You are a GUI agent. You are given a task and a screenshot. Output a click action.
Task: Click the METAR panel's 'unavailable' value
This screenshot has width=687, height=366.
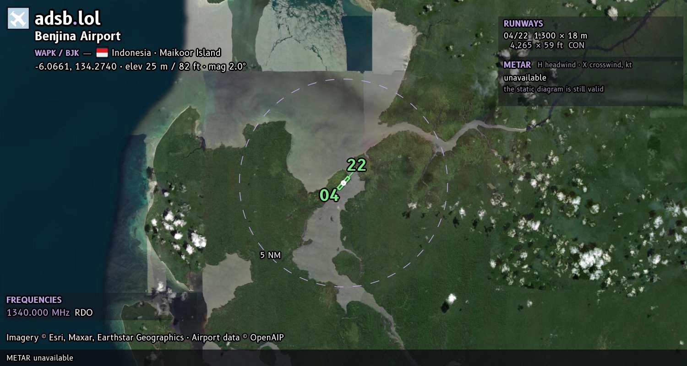[x=525, y=78]
